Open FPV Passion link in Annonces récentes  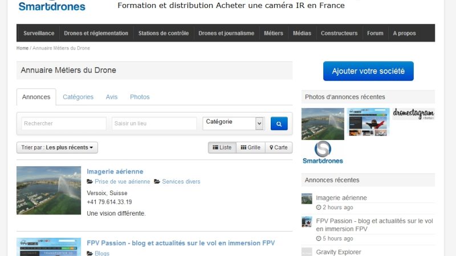click(x=374, y=225)
